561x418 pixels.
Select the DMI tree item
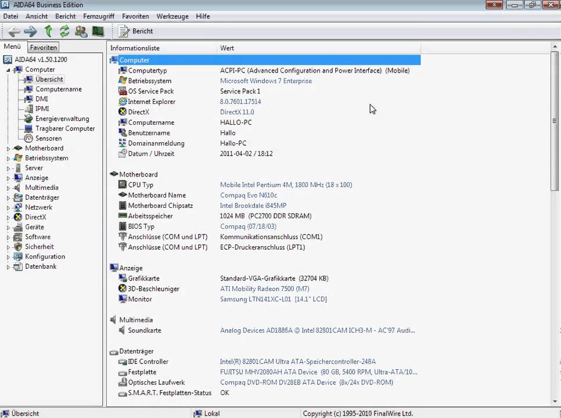[x=41, y=99]
